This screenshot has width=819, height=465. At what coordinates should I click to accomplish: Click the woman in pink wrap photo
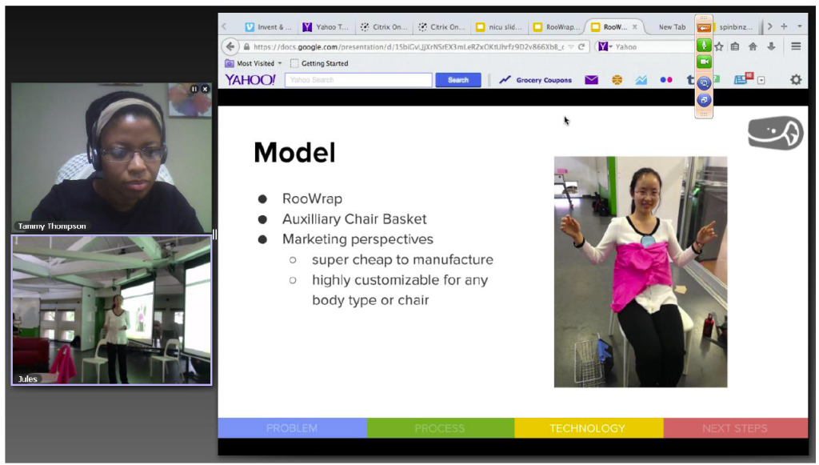tap(641, 271)
